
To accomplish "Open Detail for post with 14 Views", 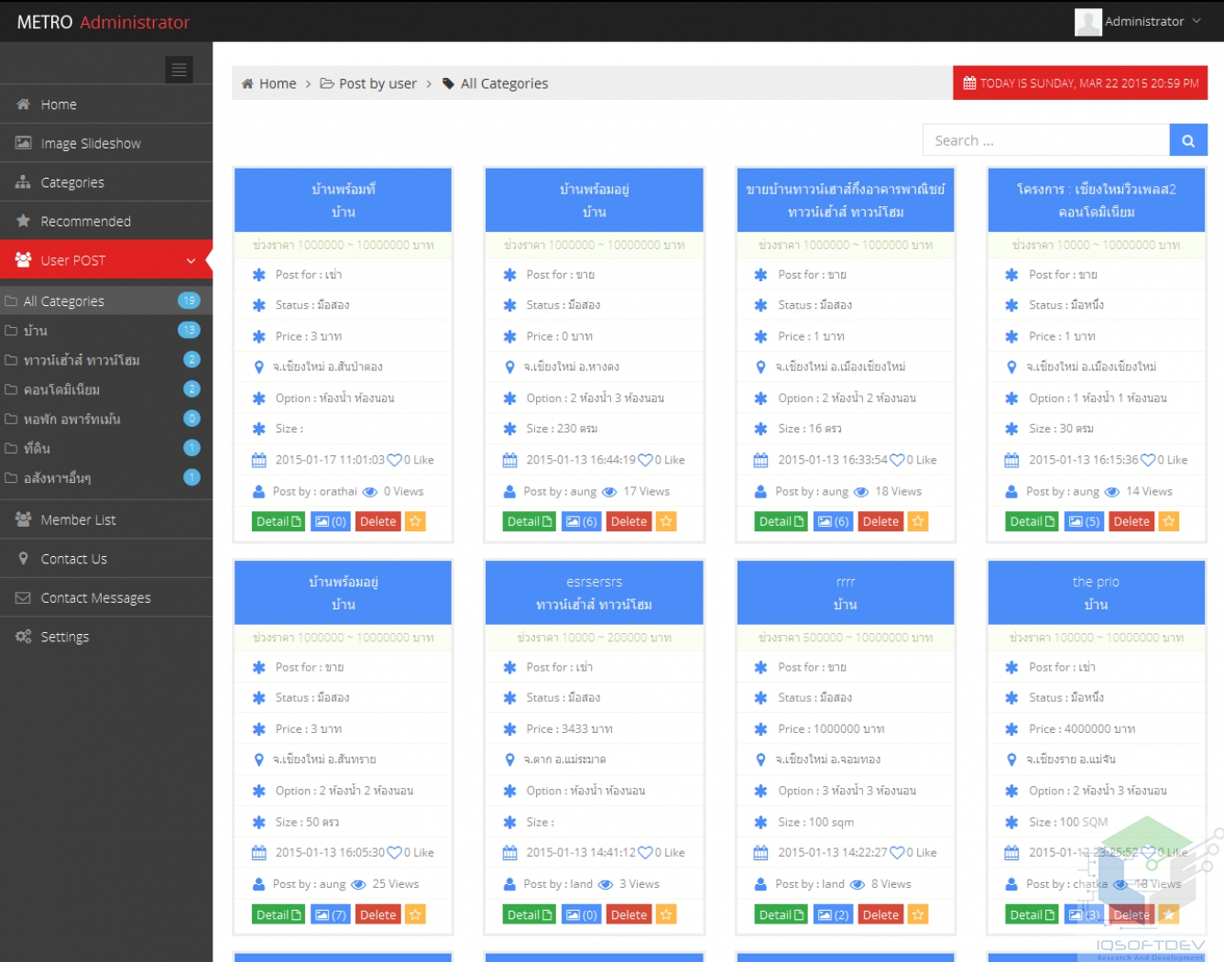I will tap(1033, 521).
